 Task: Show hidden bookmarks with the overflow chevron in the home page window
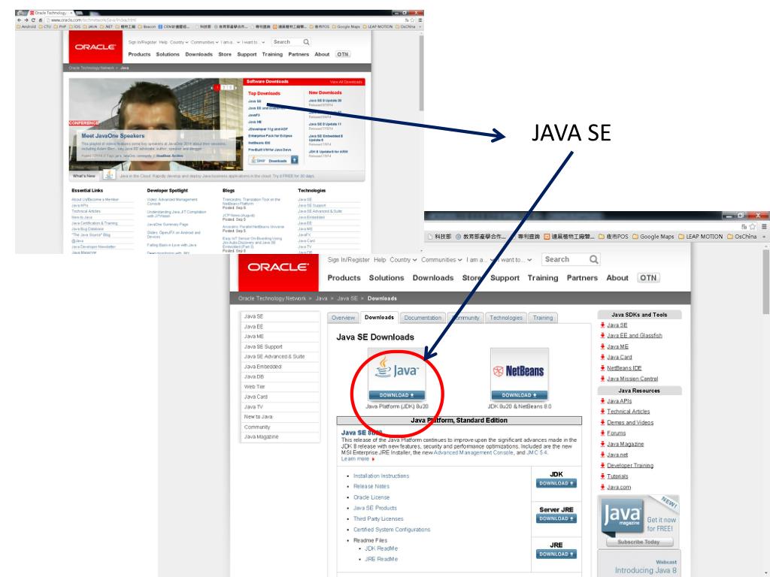point(420,26)
